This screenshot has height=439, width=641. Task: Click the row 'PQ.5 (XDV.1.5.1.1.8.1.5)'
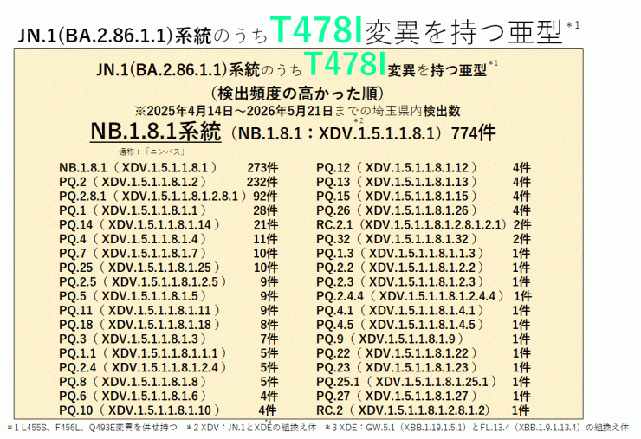point(168,296)
